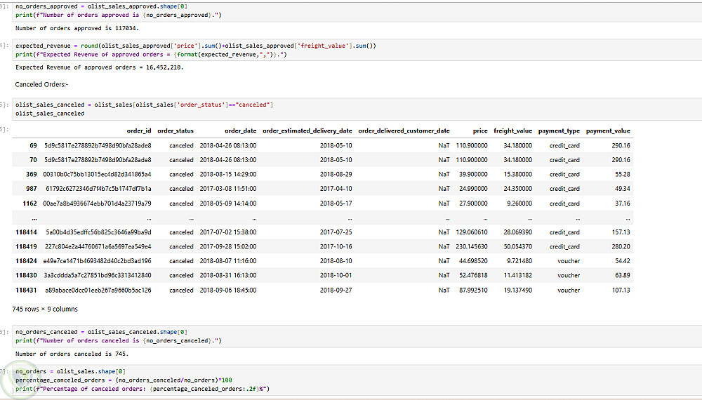The height and width of the screenshot is (400, 702).
Task: Click the order_estimated_delivery_date column header
Action: 307,131
